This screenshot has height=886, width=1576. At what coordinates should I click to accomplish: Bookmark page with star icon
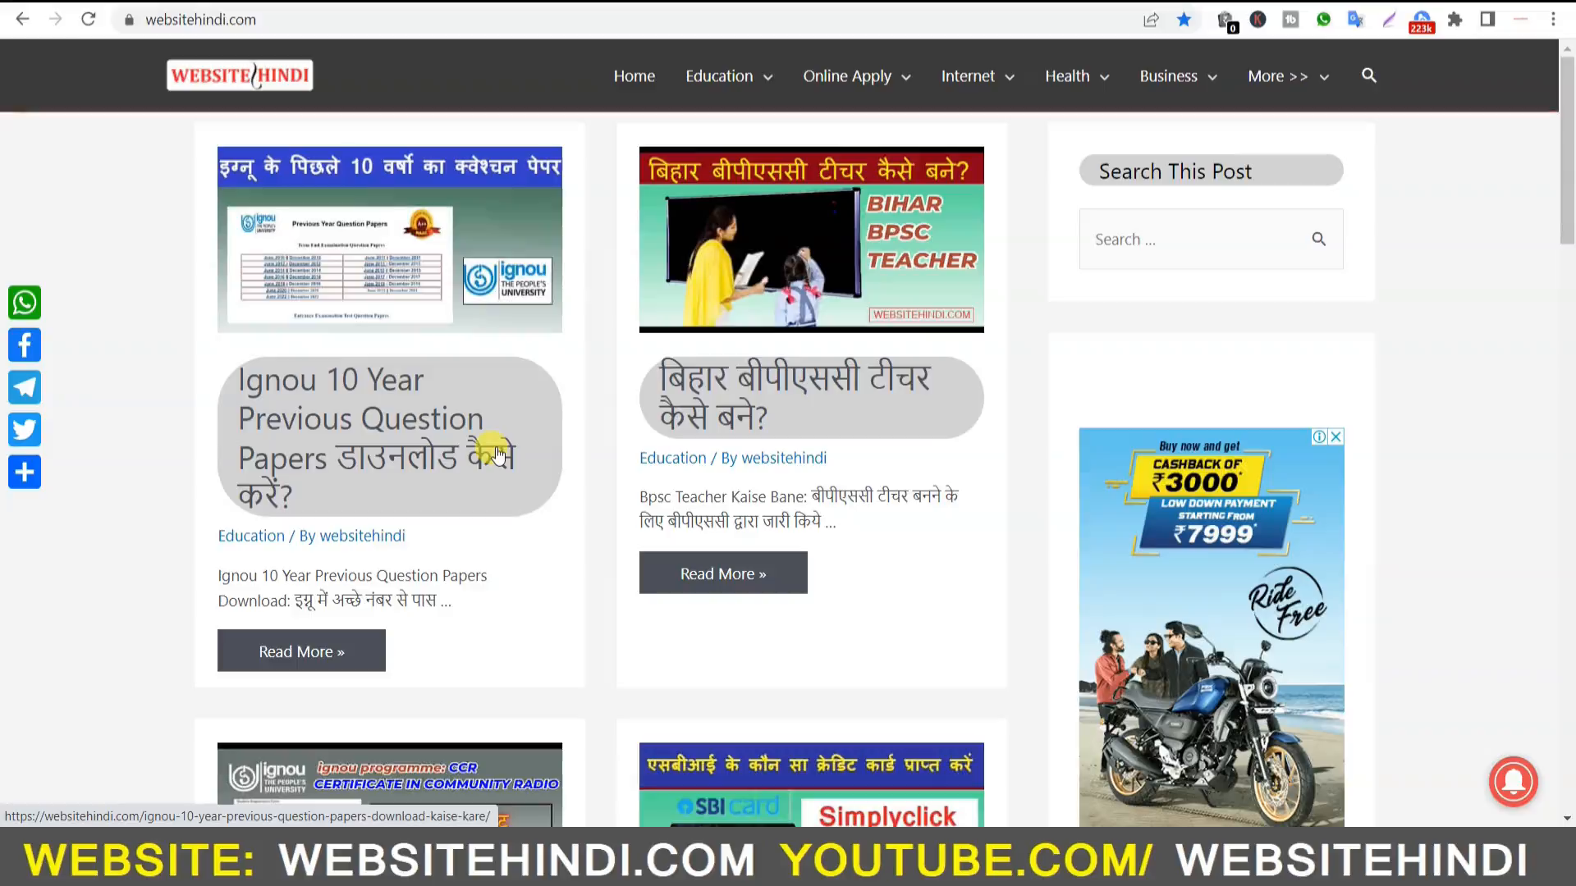tap(1184, 20)
